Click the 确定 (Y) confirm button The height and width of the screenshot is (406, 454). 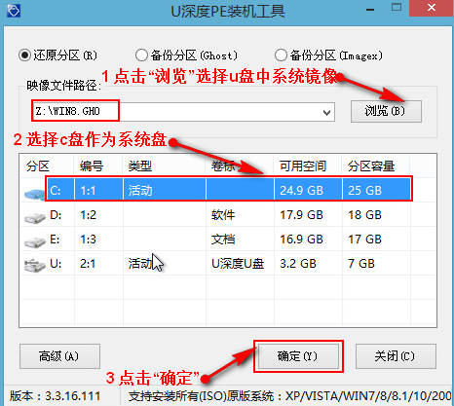298,356
